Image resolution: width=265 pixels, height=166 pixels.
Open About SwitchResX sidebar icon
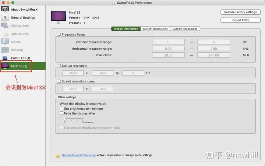tap(5, 10)
